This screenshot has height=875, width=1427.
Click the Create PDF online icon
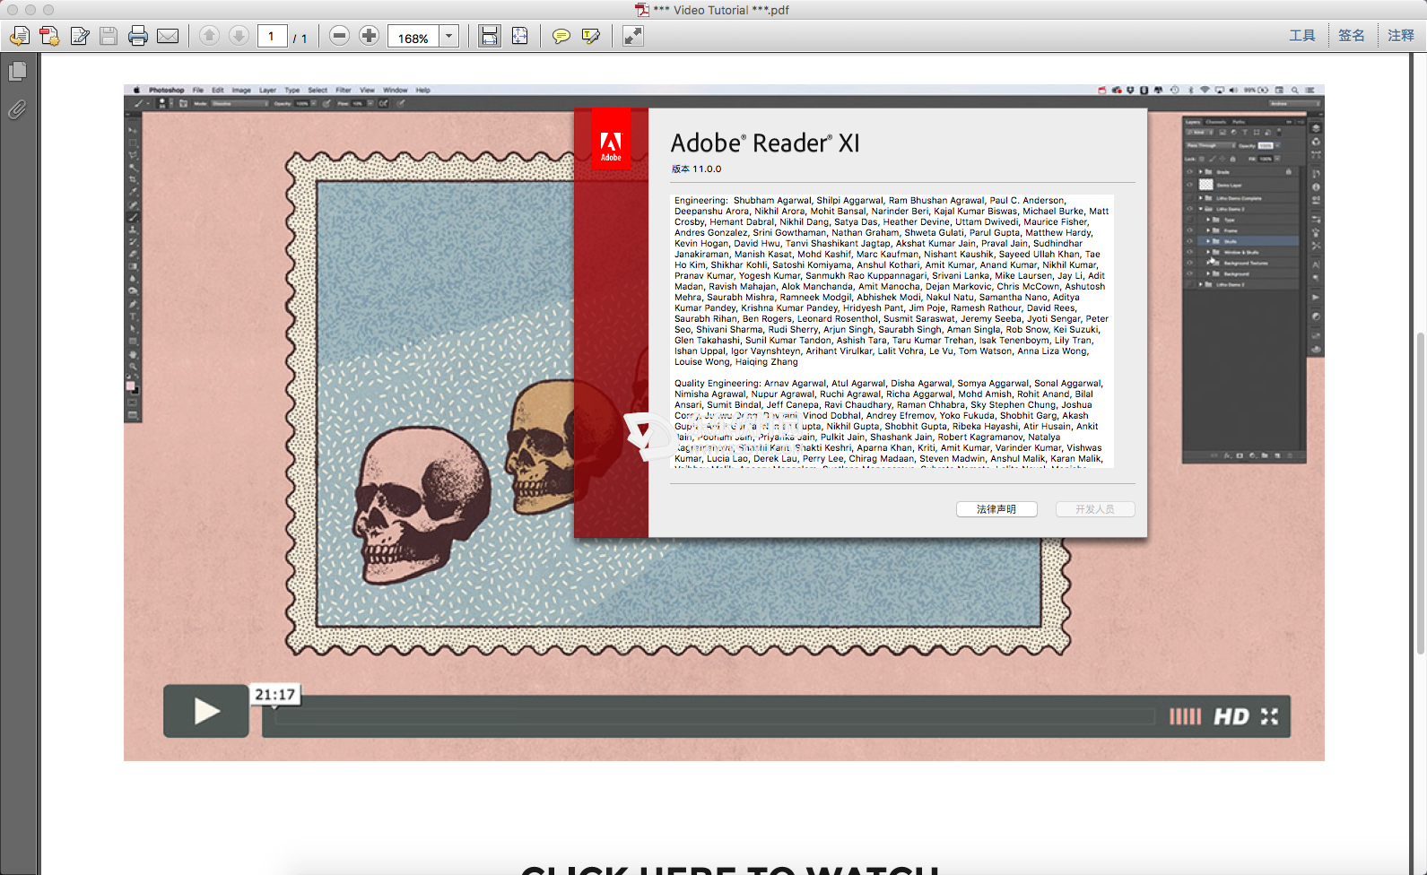point(20,36)
